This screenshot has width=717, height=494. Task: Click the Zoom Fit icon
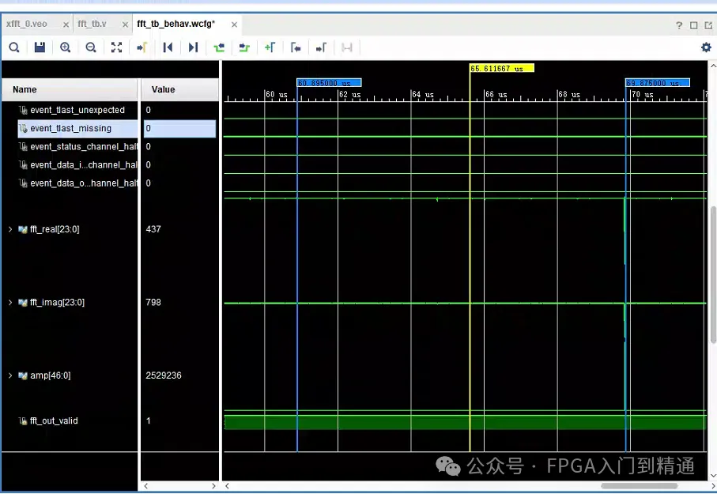[117, 47]
